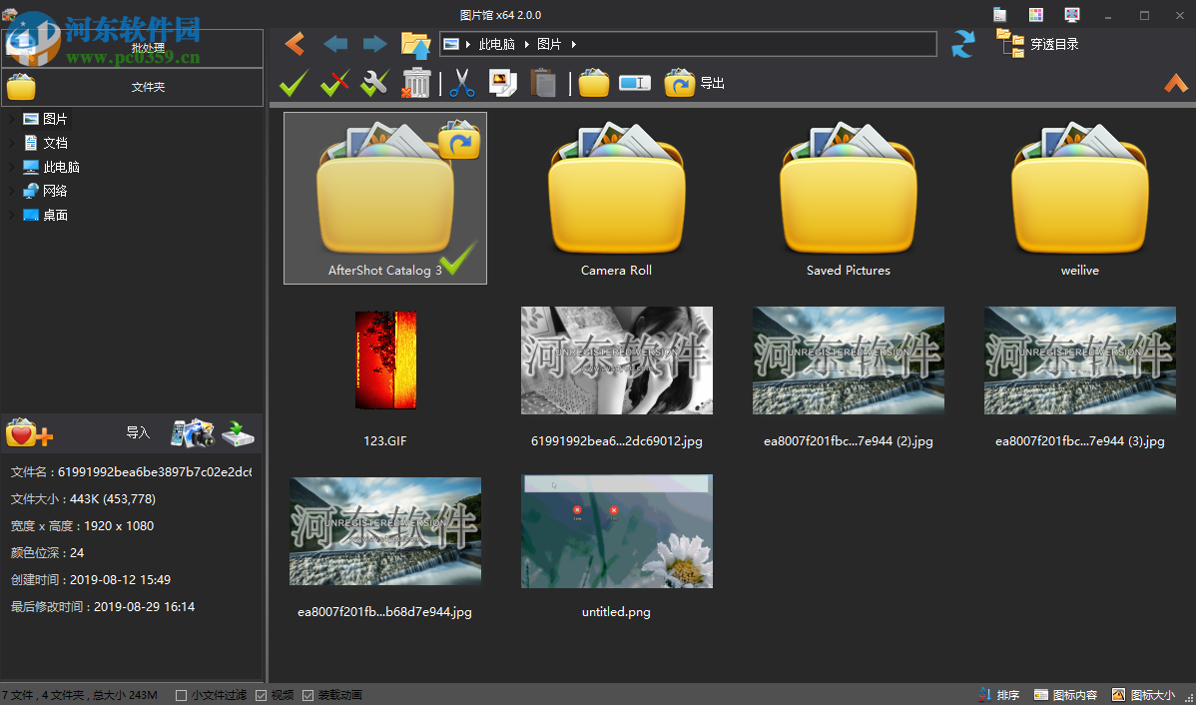Click the red heart add-favorite icon
The width and height of the screenshot is (1196, 705).
pyautogui.click(x=28, y=433)
